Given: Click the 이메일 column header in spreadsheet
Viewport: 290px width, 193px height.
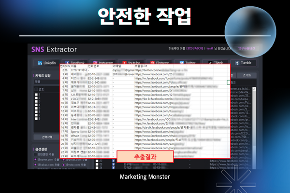Looking at the screenshot, I should (123, 66).
